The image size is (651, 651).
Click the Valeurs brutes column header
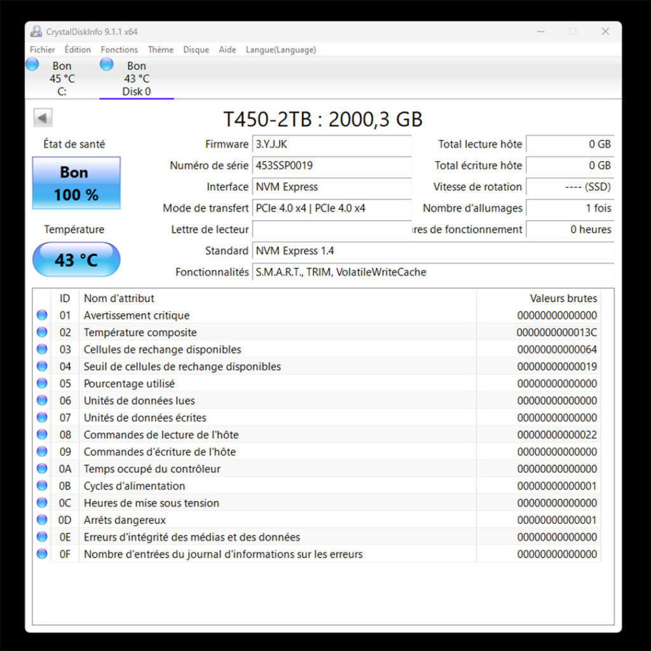(538, 298)
